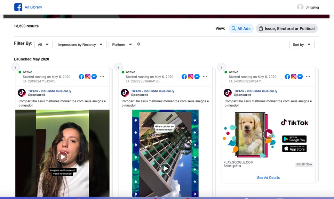Screen dimensions: 334x199
Task: Click the ad count badge on ad ID 282225319464180
Action: click(118, 67)
